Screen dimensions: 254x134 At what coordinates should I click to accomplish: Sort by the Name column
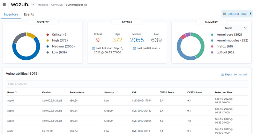tap(10, 92)
